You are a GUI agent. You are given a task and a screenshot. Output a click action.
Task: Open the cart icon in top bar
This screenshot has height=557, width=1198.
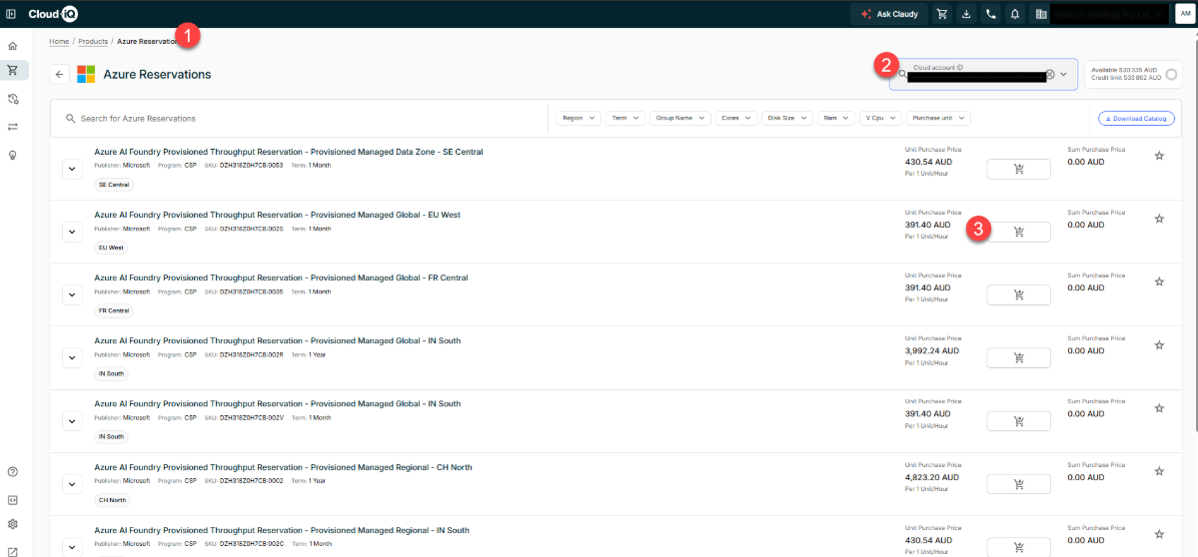[x=942, y=14]
